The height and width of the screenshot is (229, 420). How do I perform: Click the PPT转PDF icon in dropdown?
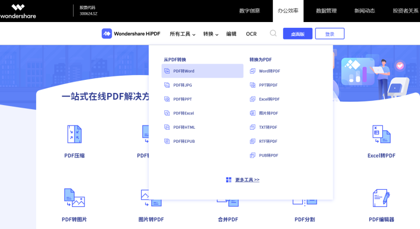tap(253, 85)
